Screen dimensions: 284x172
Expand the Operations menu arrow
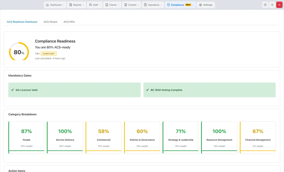click(161, 5)
